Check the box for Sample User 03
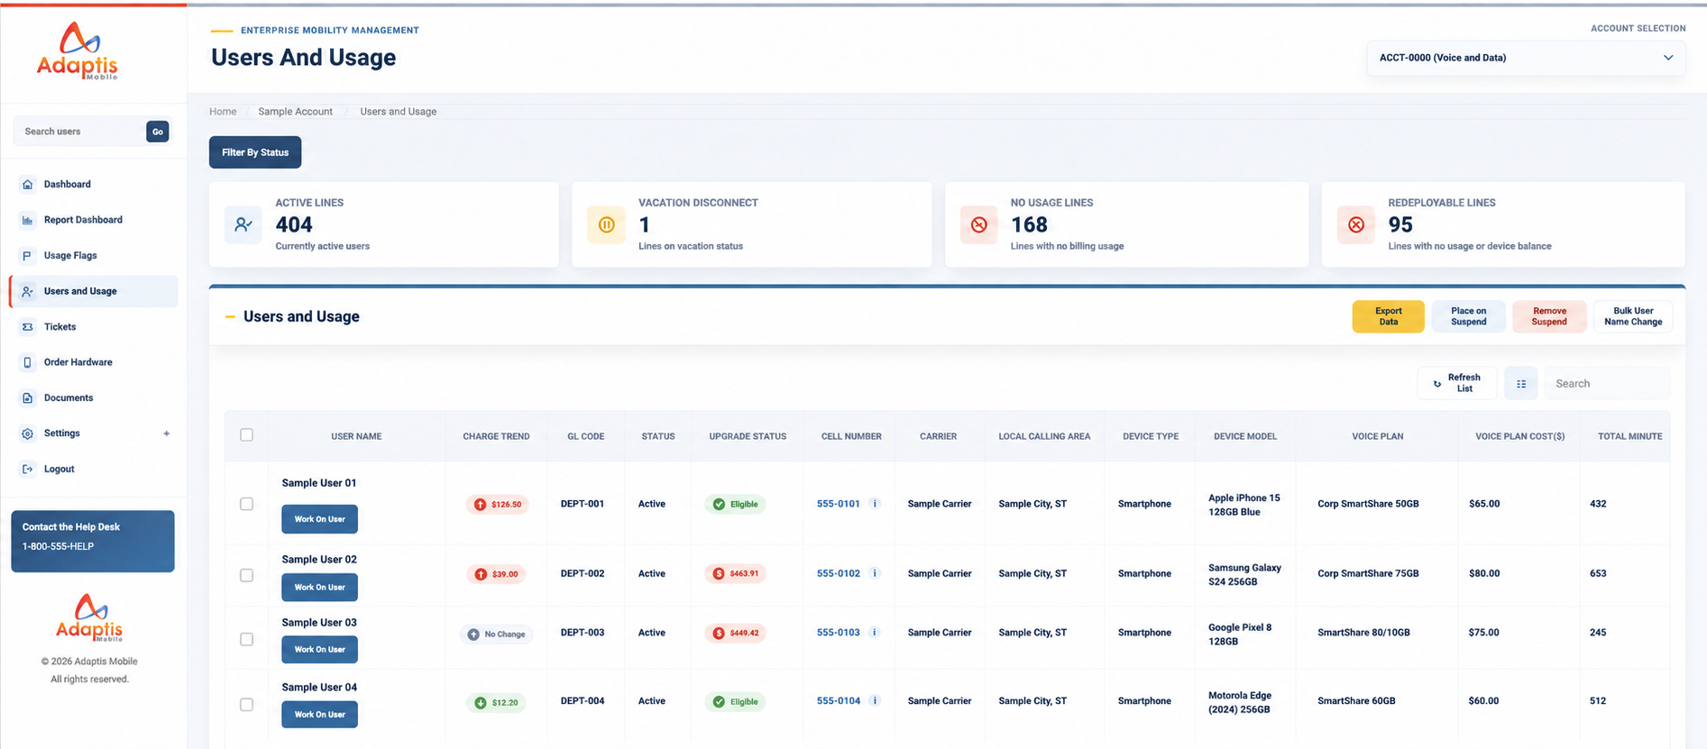1707x749 pixels. click(x=246, y=639)
